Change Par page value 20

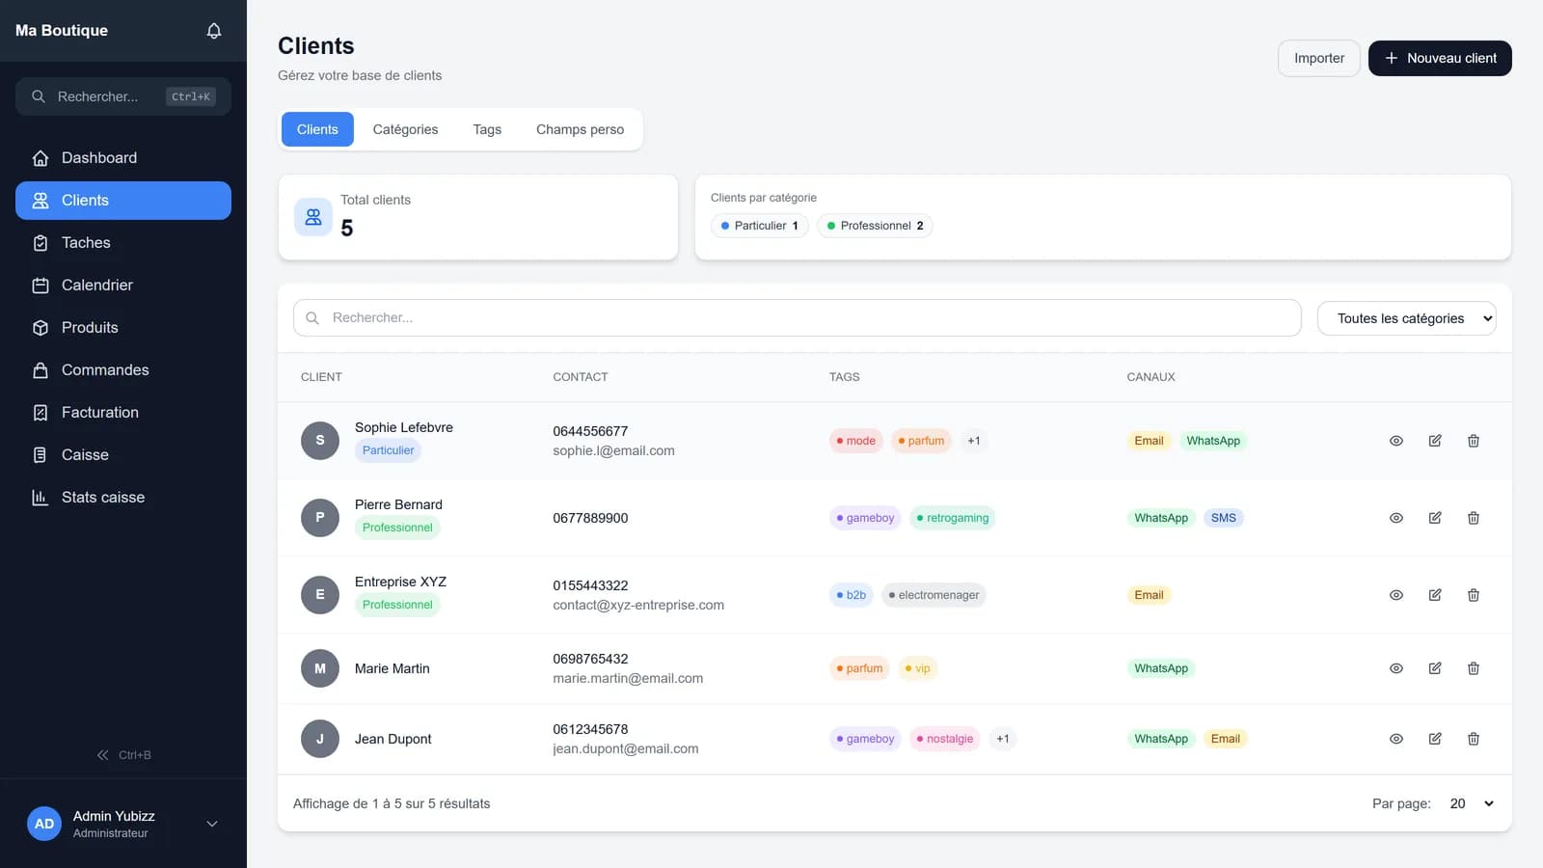tap(1472, 803)
